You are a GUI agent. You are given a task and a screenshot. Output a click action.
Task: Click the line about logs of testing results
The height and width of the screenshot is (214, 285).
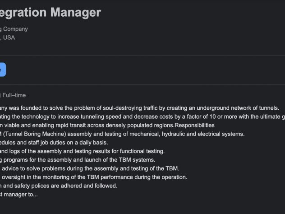83,151
